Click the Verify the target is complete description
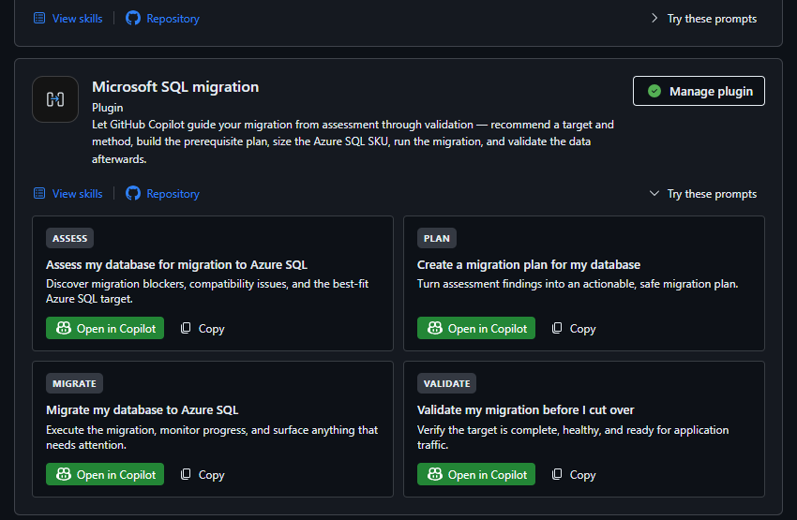The image size is (797, 520). click(573, 438)
